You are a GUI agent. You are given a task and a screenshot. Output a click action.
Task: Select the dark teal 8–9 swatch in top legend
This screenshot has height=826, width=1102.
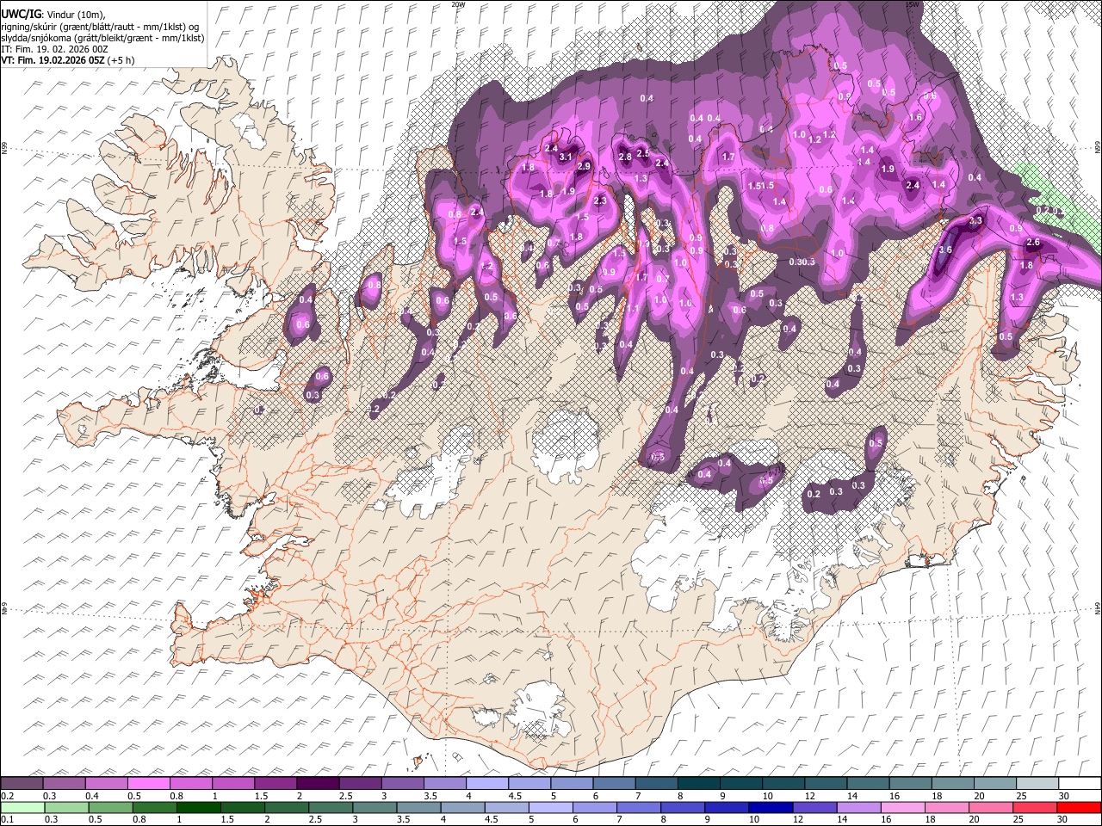(698, 784)
